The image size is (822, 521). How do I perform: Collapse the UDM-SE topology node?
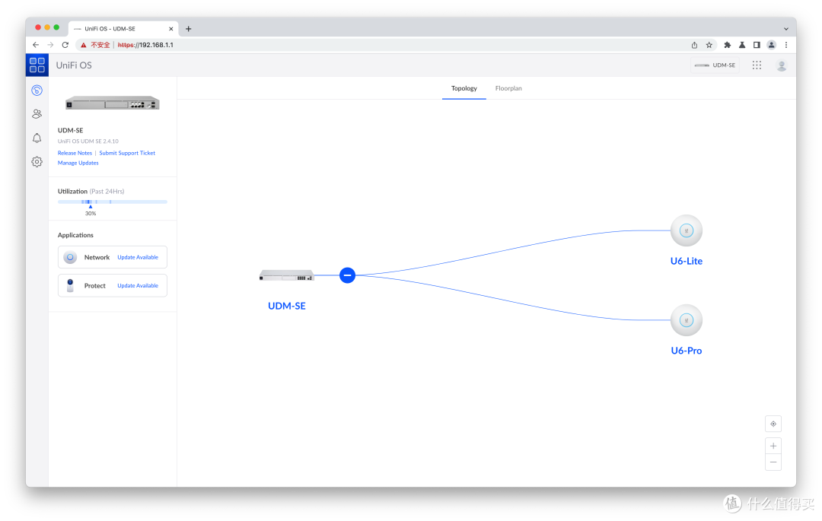coord(347,275)
